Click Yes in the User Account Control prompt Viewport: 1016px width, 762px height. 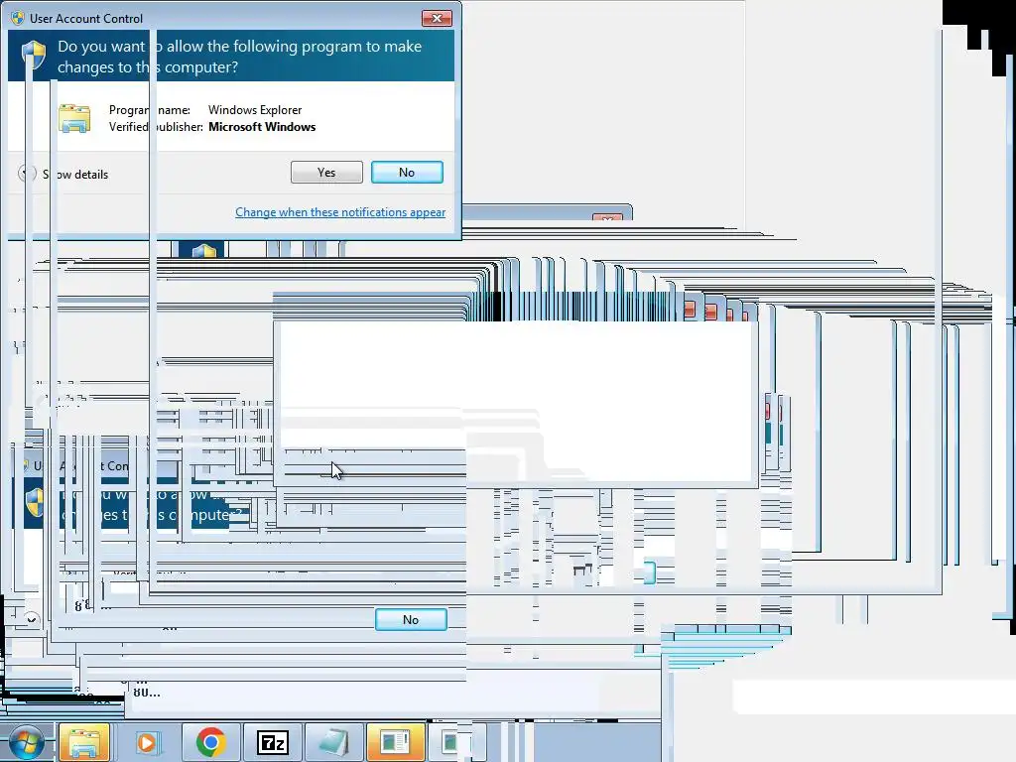click(326, 173)
